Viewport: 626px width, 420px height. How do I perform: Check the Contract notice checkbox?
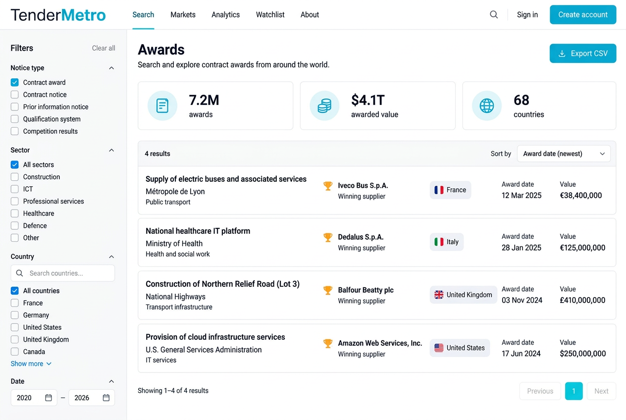pyautogui.click(x=15, y=95)
